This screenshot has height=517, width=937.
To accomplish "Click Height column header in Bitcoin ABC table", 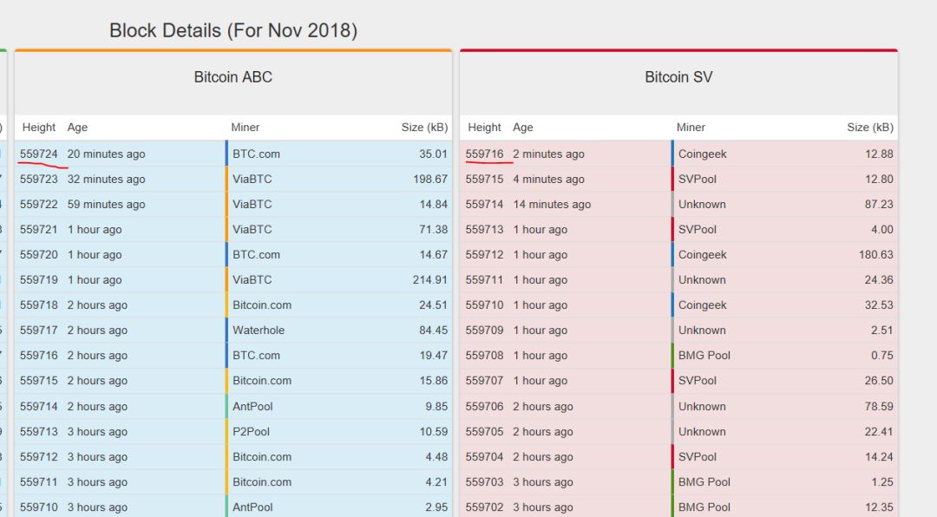I will coord(39,128).
